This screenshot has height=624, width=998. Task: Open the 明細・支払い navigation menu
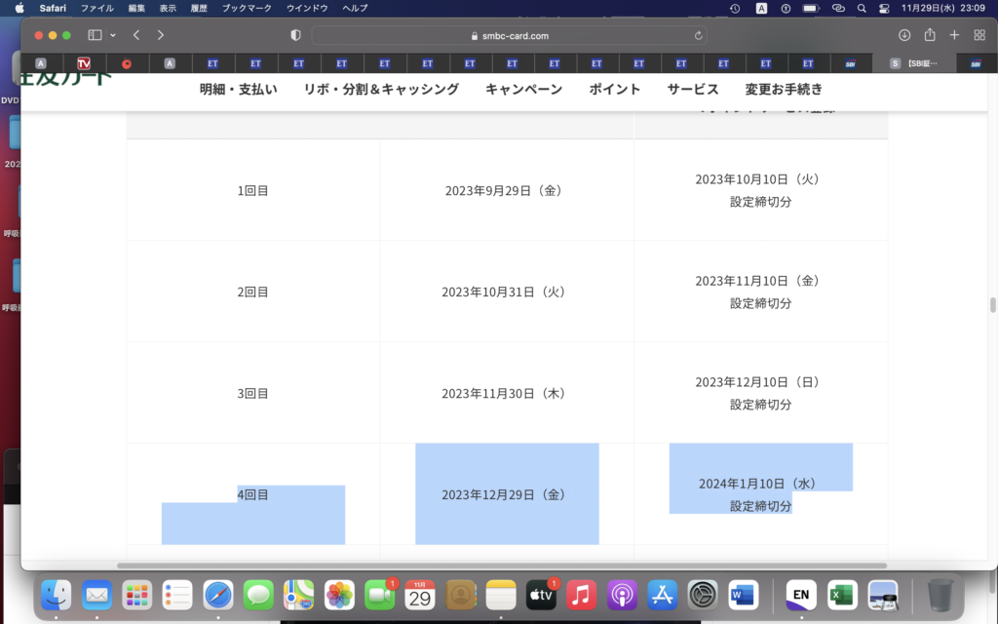(239, 89)
